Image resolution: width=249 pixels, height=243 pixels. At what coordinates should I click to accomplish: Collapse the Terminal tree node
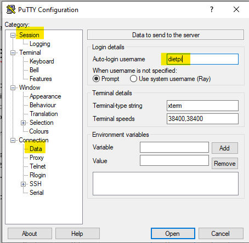tap(13, 53)
